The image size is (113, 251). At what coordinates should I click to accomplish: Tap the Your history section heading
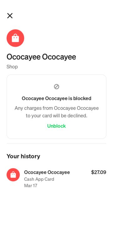23,156
